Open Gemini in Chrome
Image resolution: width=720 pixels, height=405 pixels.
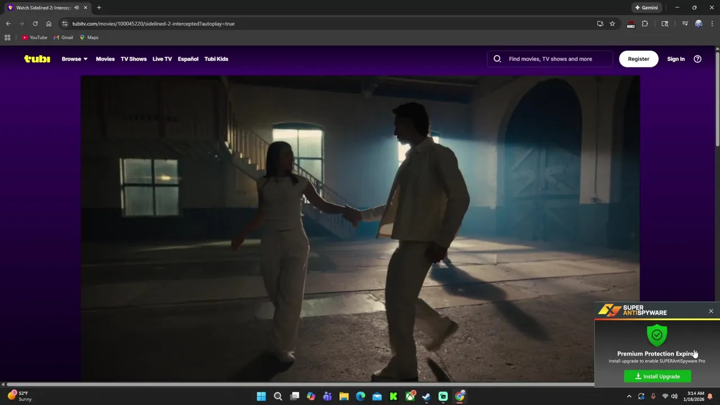[x=646, y=8]
